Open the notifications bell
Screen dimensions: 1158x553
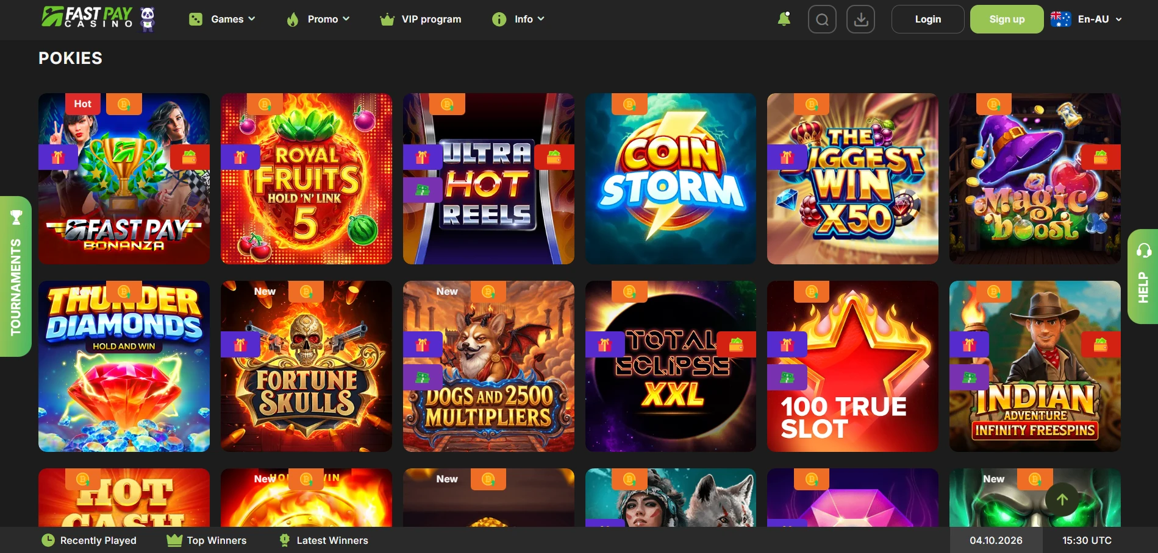[x=784, y=19]
